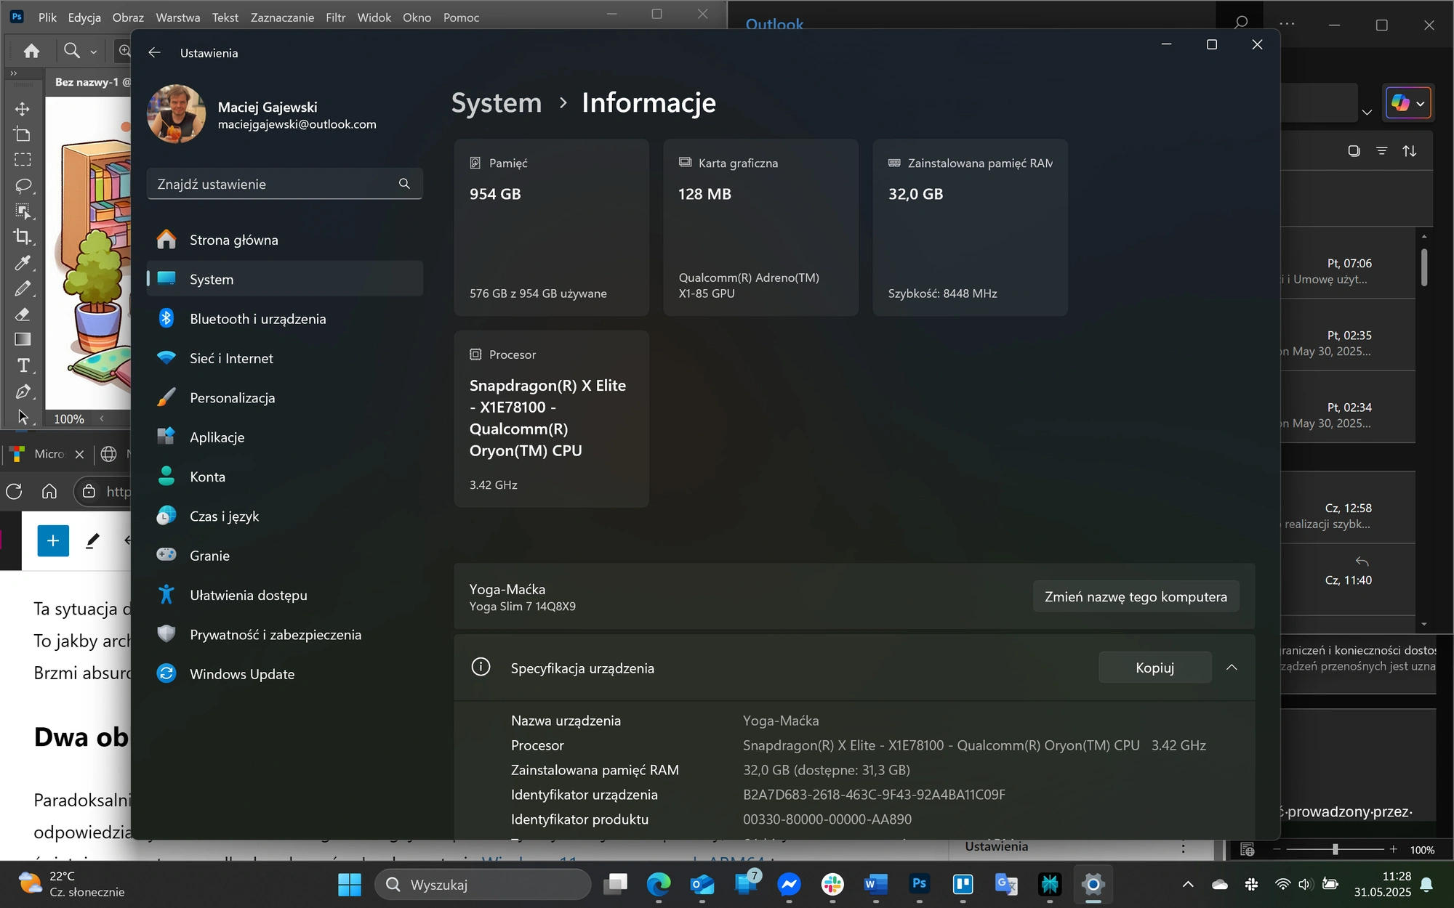Click the Znajdź ustawienie search field
1454x908 pixels.
click(x=284, y=184)
